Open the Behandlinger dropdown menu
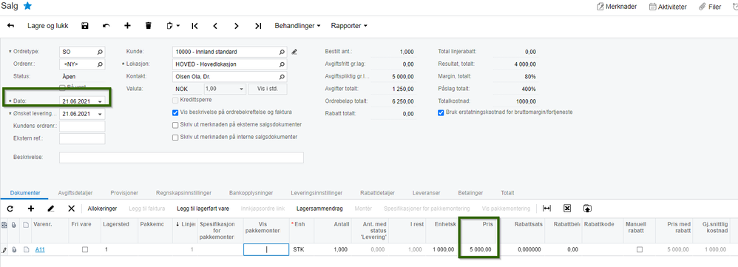The height and width of the screenshot is (267, 738). [297, 26]
